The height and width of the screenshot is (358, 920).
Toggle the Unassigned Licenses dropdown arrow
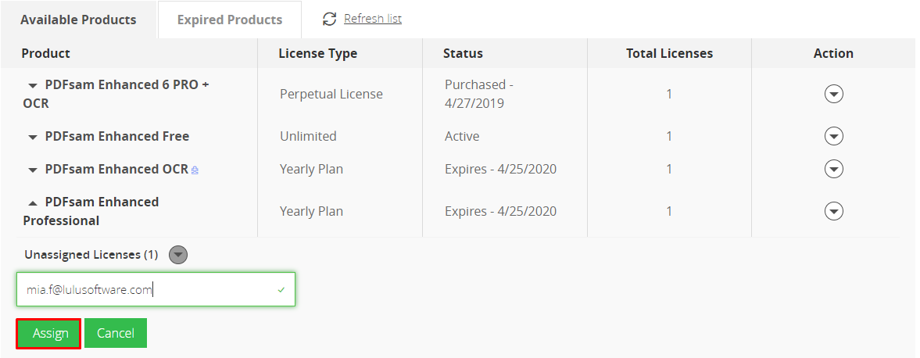point(177,255)
